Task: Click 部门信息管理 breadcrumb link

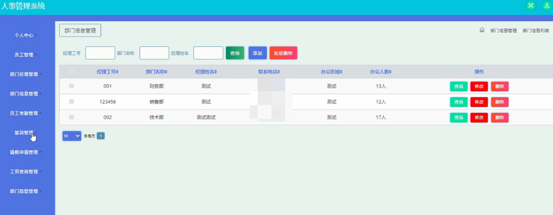Action: pyautogui.click(x=503, y=31)
